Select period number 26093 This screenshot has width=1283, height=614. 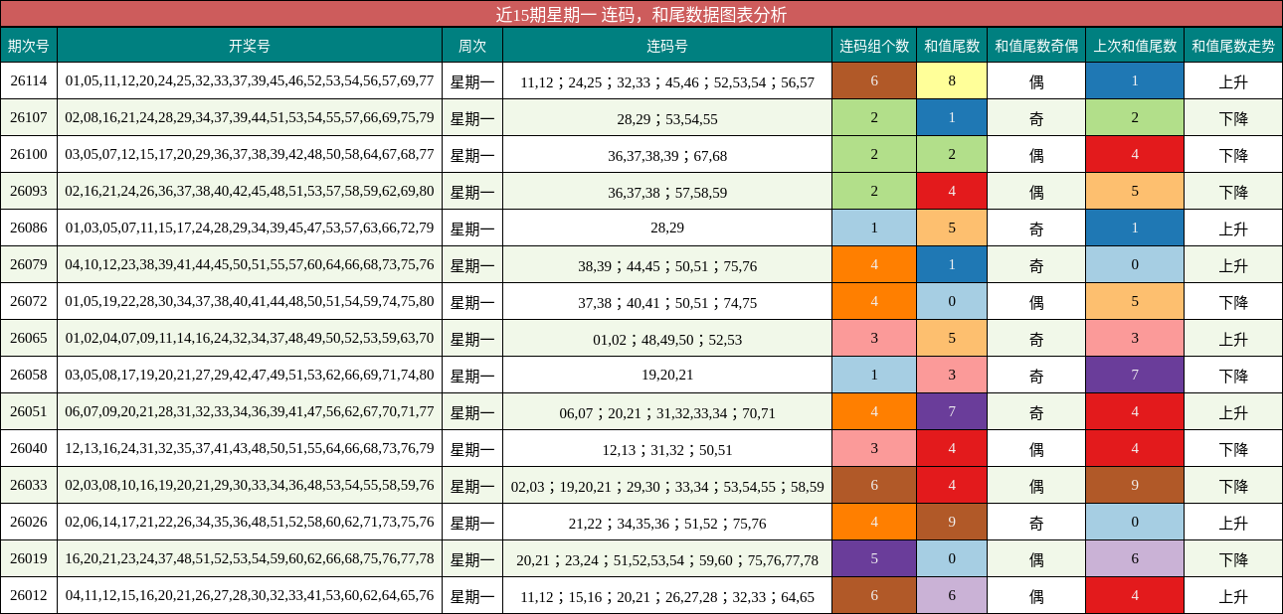pyautogui.click(x=29, y=191)
